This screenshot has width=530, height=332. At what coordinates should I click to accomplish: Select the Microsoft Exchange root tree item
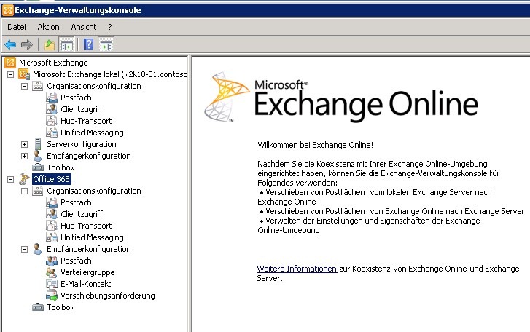pyautogui.click(x=53, y=63)
